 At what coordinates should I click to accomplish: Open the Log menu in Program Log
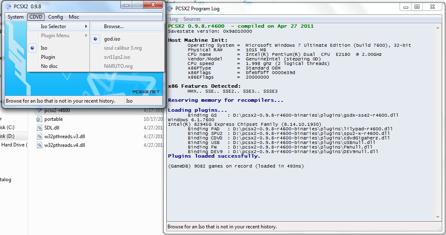click(174, 19)
